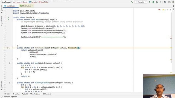Open the Problems tool window
The image size is (175, 98).
click(x=35, y=94)
